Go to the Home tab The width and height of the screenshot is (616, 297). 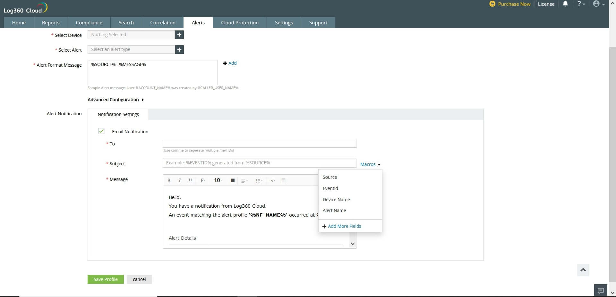[x=19, y=23]
